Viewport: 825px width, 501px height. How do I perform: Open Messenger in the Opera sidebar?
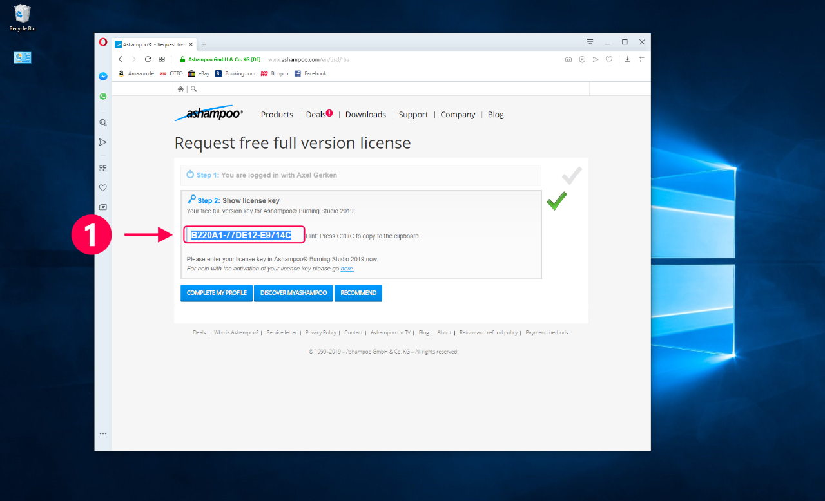103,76
